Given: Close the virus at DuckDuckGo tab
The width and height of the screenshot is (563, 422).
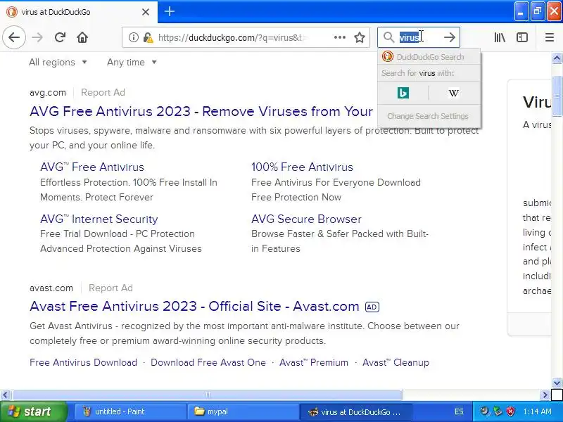Looking at the screenshot, I should click(x=146, y=12).
